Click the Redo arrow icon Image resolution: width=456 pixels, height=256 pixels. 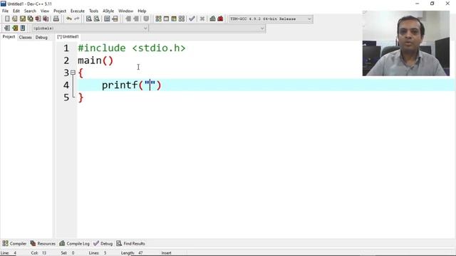click(77, 19)
